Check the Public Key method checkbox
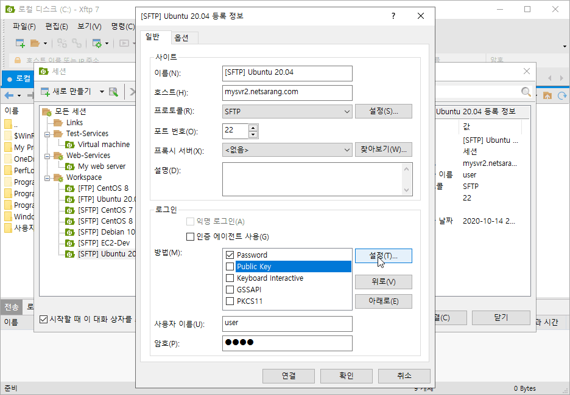Screen dimensions: 570x395 pyautogui.click(x=230, y=267)
